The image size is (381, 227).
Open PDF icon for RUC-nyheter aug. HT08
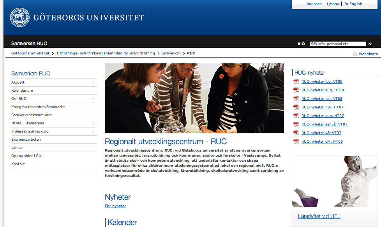(x=296, y=90)
